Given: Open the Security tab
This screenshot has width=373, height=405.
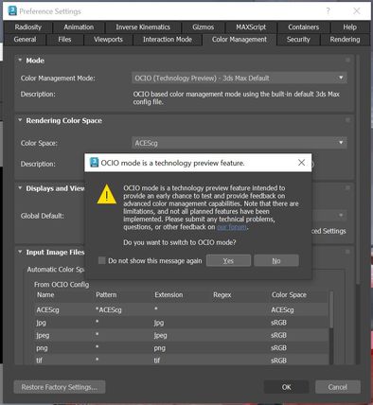Looking at the screenshot, I should tap(298, 40).
